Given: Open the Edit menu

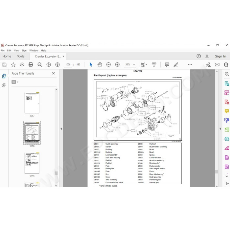Looking at the screenshot, I should pyautogui.click(x=9, y=51).
